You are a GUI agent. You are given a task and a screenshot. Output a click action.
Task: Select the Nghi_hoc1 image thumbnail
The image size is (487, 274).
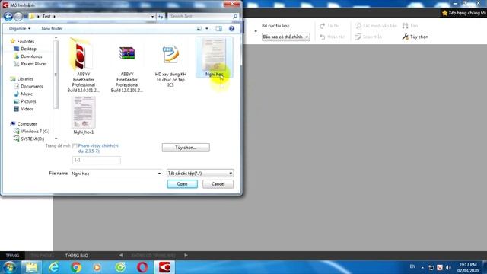[83, 116]
